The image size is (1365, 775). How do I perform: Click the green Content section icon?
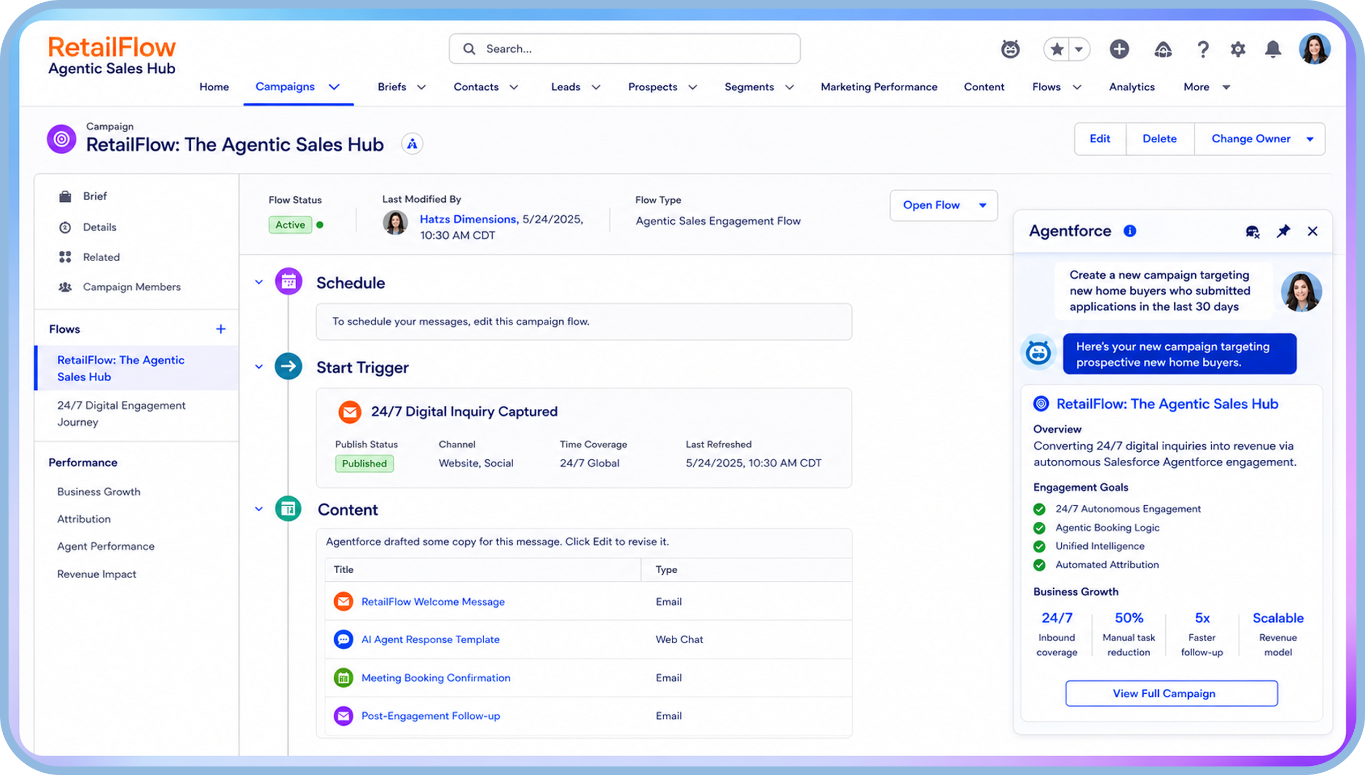288,508
